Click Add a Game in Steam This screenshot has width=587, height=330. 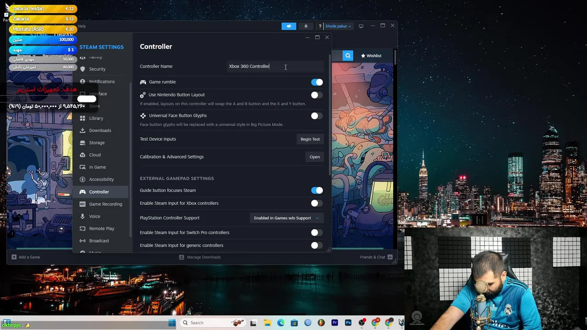26,257
